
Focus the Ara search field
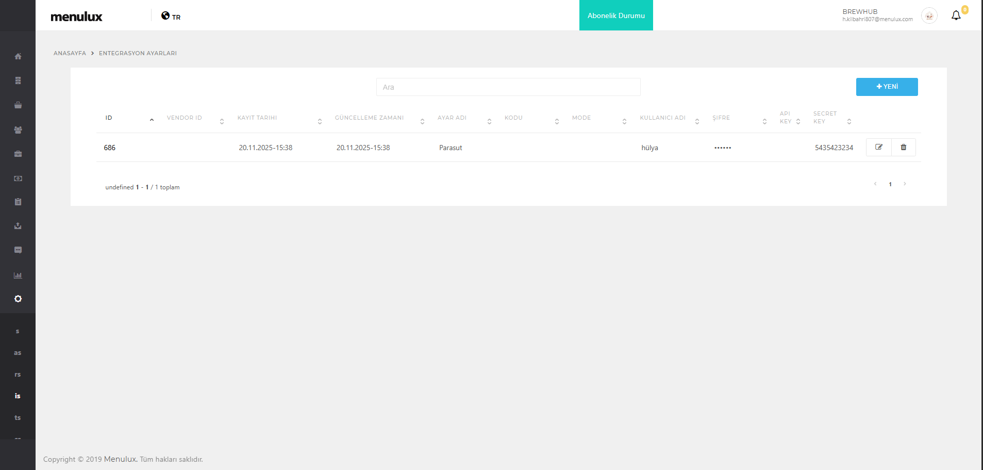(508, 87)
